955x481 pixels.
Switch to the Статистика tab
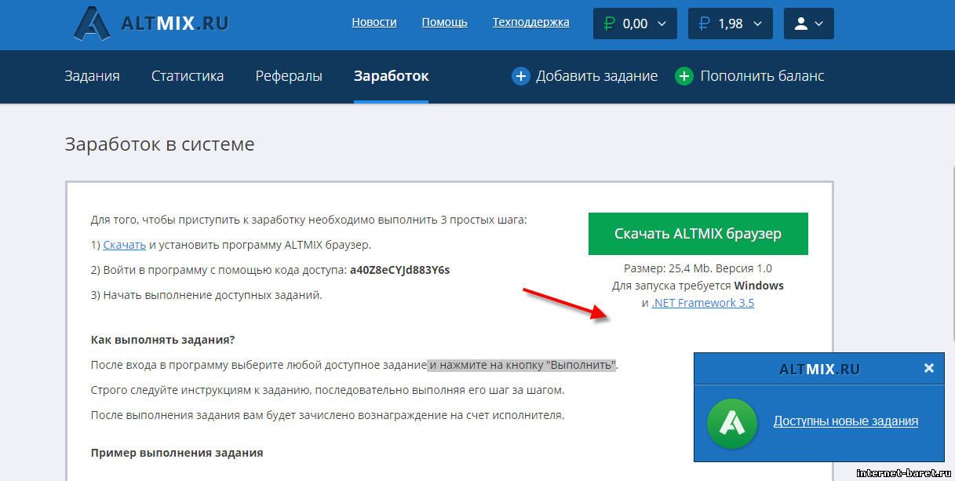[188, 76]
